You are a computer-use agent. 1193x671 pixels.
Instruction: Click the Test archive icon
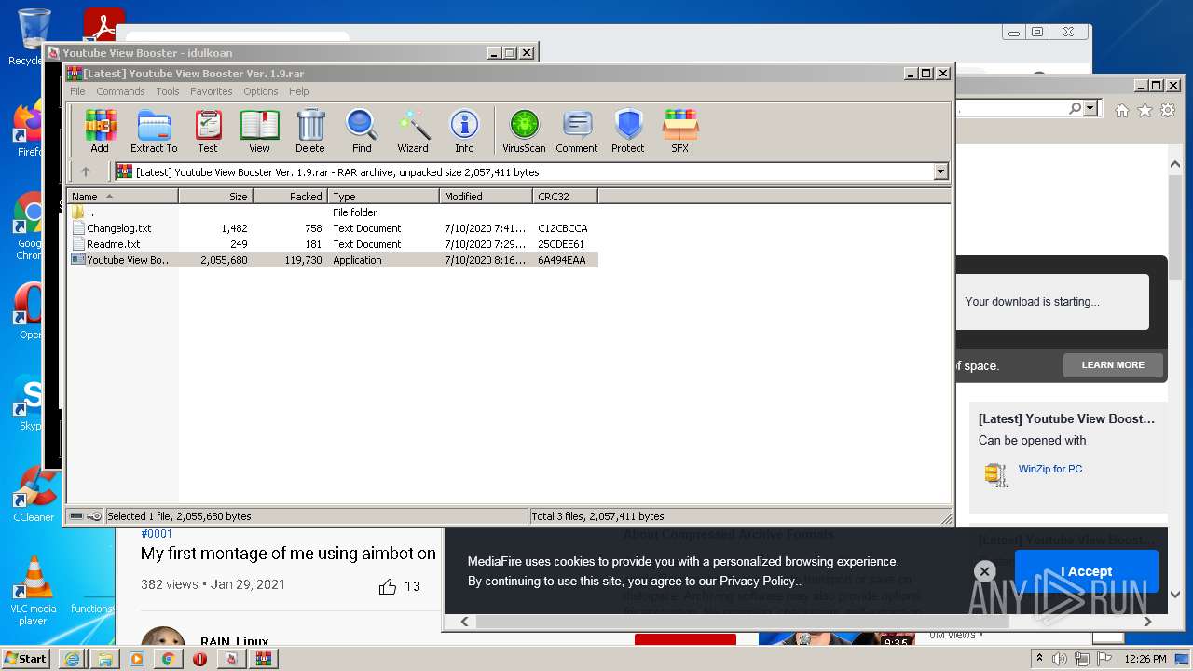tap(207, 130)
